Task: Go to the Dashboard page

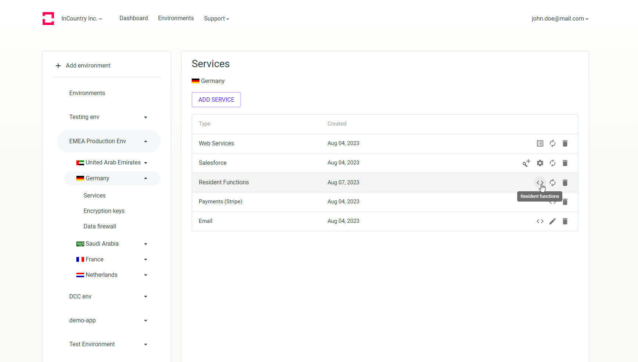Action: 134,18
